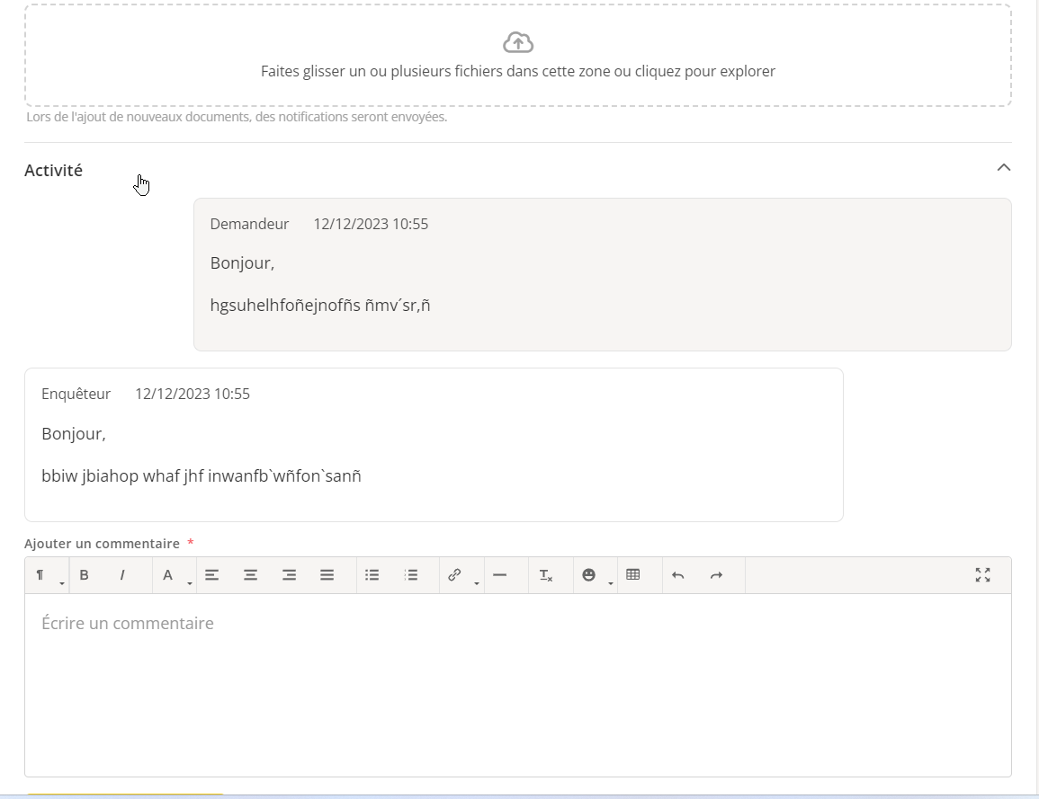Screen dimensions: 1039x799
Task: Click text 'bbiw jbiahop whaf jhf inwanfb`wñfon`sanñ'
Action: point(202,476)
